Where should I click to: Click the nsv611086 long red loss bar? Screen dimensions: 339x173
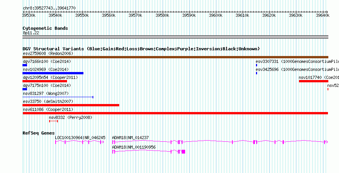pos(175,113)
